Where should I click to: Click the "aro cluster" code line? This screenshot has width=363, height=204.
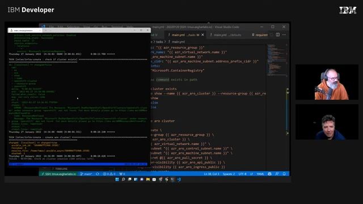(163, 121)
